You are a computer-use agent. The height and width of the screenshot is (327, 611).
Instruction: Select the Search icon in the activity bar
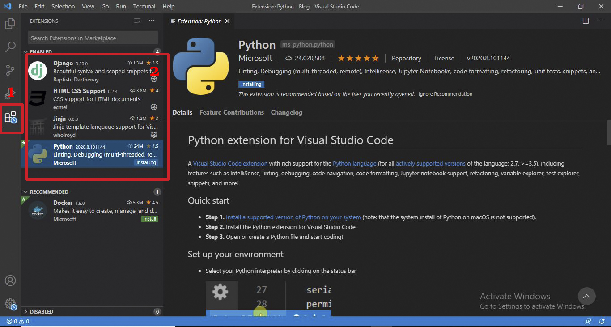10,47
